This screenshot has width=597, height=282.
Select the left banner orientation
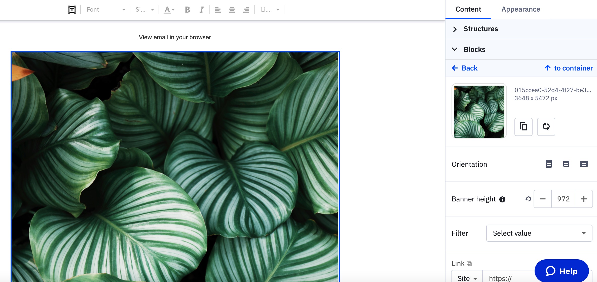click(549, 164)
